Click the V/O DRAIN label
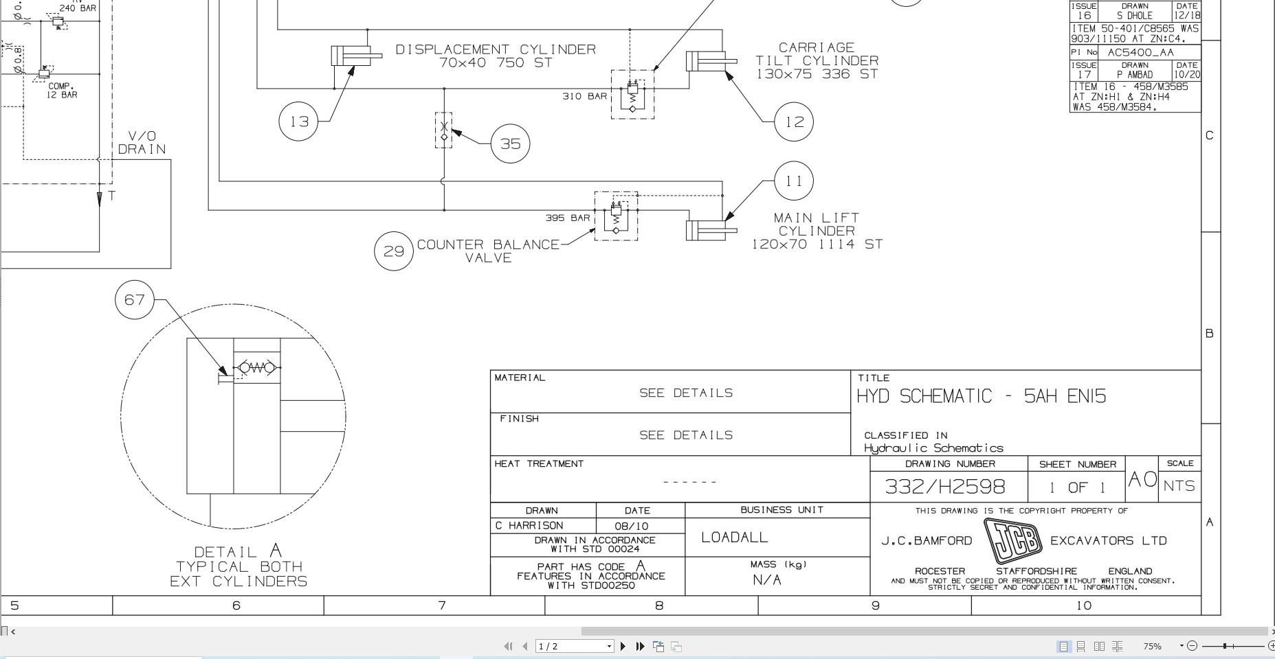 point(142,143)
